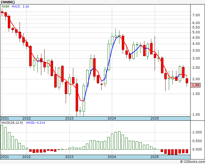This screenshot has width=205, height=164.
Task: Click the 5.50 price axis label
Action: 196,28
